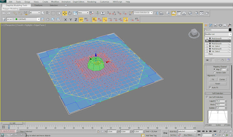Screen dimensions: 233x137
Task: Activate the Select and Scale tool
Action: pos(75,13)
